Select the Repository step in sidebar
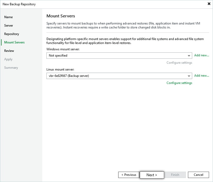This screenshot has height=182, width=213. tap(12, 34)
